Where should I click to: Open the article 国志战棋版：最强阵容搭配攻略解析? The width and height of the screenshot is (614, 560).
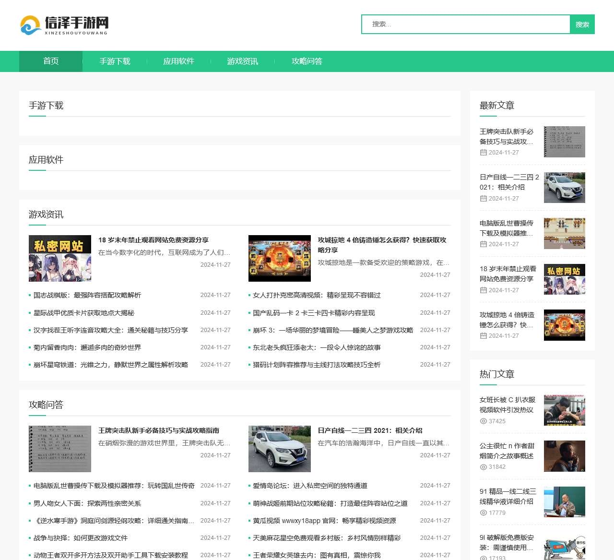(87, 295)
